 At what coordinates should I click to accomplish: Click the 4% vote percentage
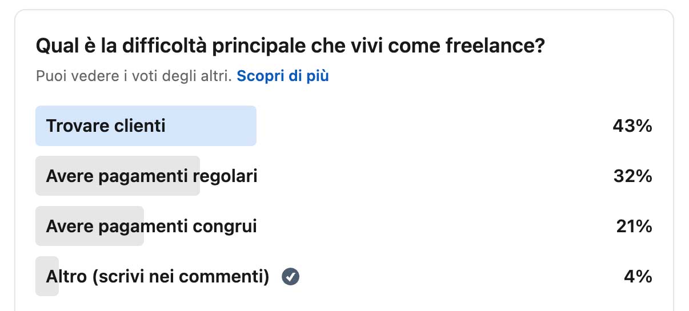click(x=638, y=277)
